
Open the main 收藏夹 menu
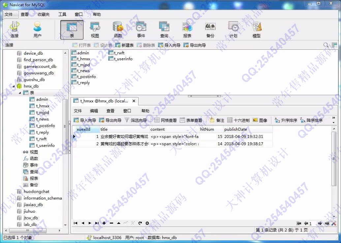pyautogui.click(x=44, y=14)
